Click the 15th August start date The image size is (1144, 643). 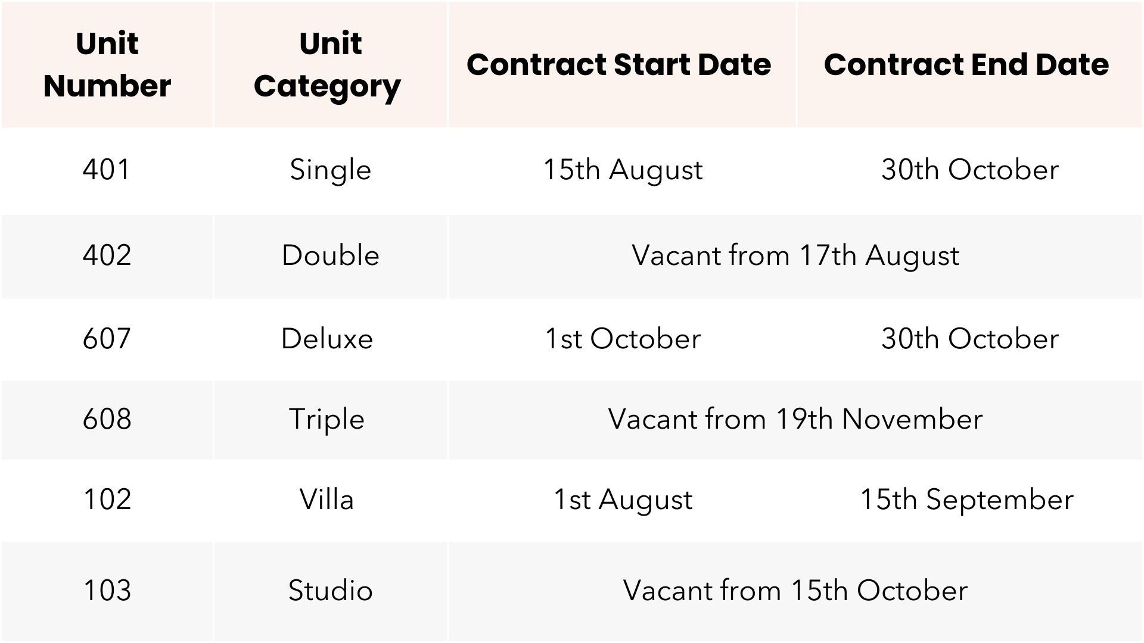point(623,170)
